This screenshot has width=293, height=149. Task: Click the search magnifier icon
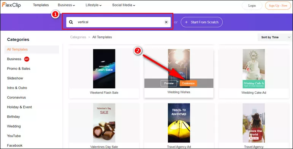click(x=71, y=22)
